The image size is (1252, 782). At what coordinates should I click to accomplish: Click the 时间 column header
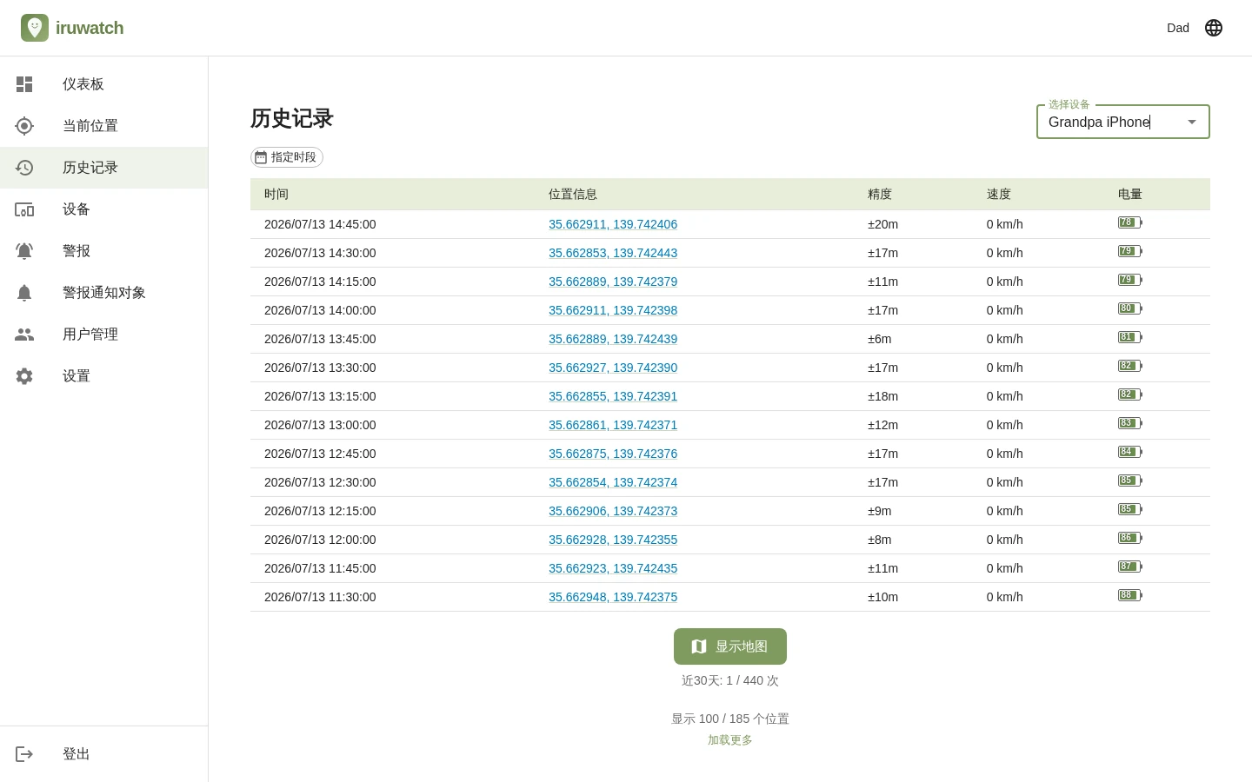pyautogui.click(x=276, y=195)
